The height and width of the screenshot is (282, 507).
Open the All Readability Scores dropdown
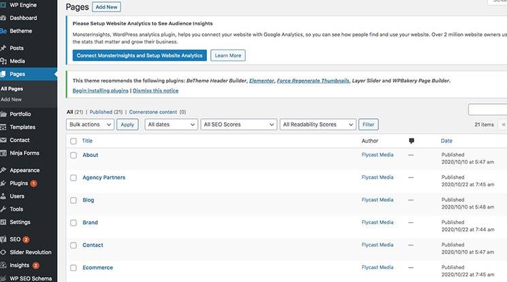pyautogui.click(x=318, y=124)
